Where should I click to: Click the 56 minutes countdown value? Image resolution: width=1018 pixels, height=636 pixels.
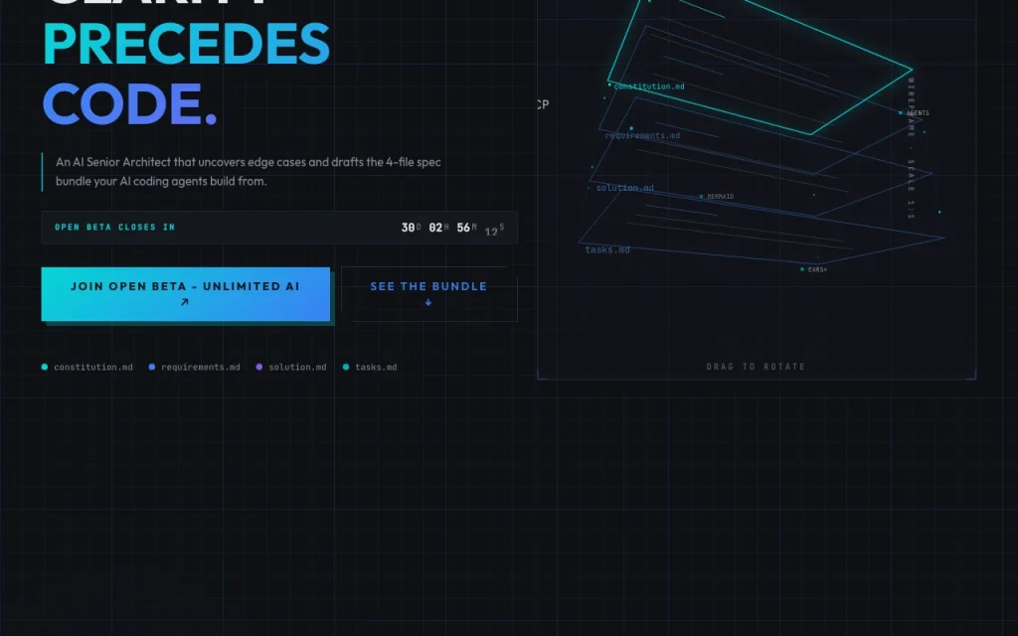click(466, 228)
